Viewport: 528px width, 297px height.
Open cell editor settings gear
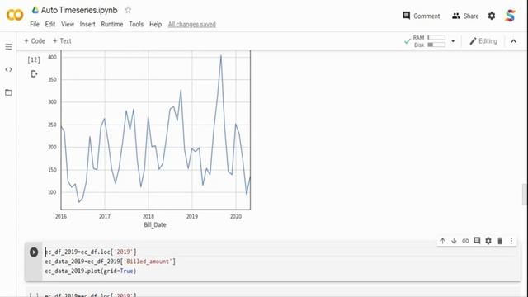(x=488, y=241)
